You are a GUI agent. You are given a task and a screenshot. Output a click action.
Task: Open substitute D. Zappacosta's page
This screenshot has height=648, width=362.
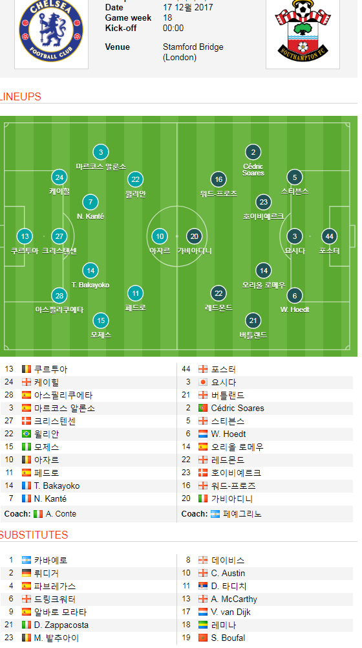point(61,625)
